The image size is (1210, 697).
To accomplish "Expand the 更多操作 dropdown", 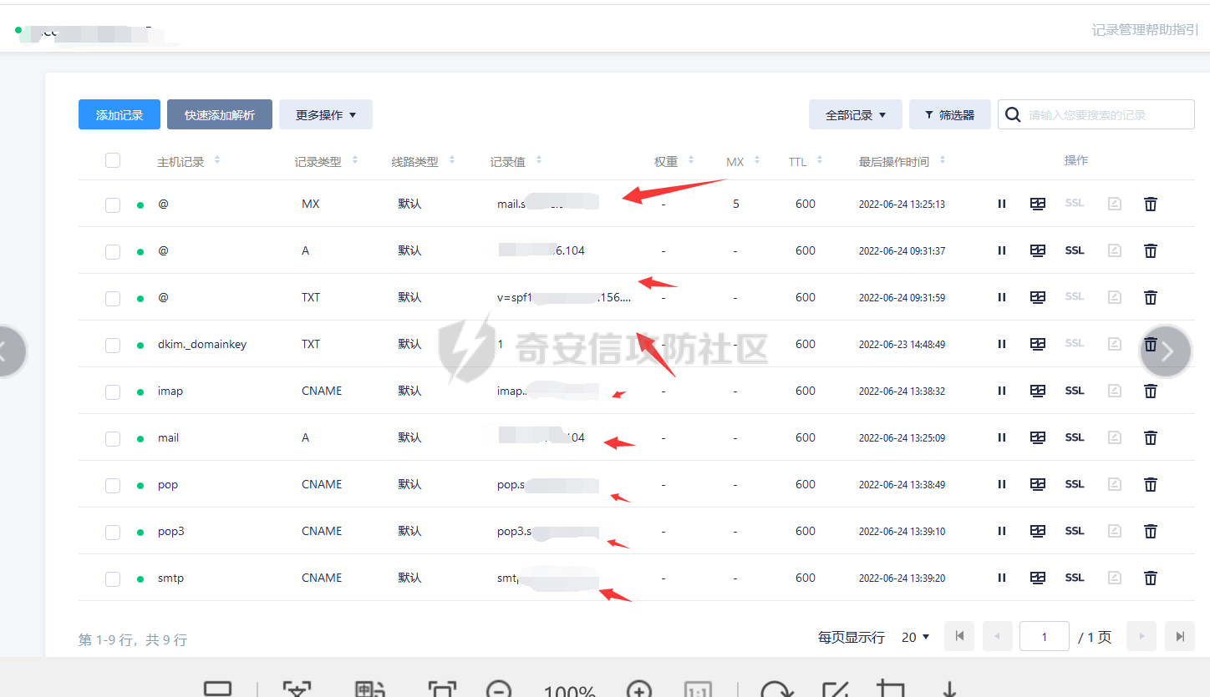I will pos(325,115).
